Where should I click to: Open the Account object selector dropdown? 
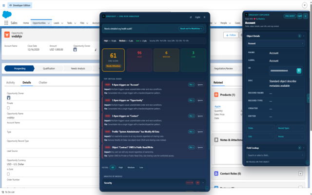click(275, 43)
